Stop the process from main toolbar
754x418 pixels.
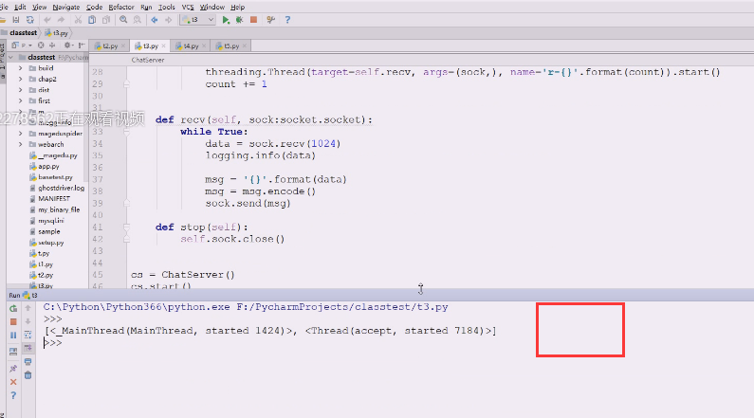pyautogui.click(x=253, y=20)
